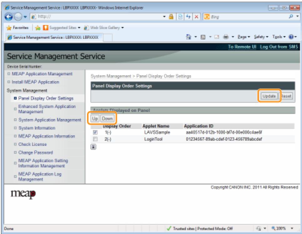This screenshot has width=302, height=234.
Task: Click the Update button
Action: 269,96
